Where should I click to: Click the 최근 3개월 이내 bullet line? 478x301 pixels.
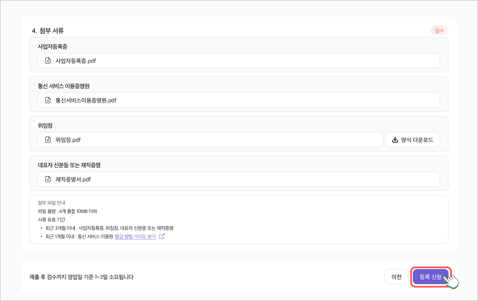[x=109, y=228]
